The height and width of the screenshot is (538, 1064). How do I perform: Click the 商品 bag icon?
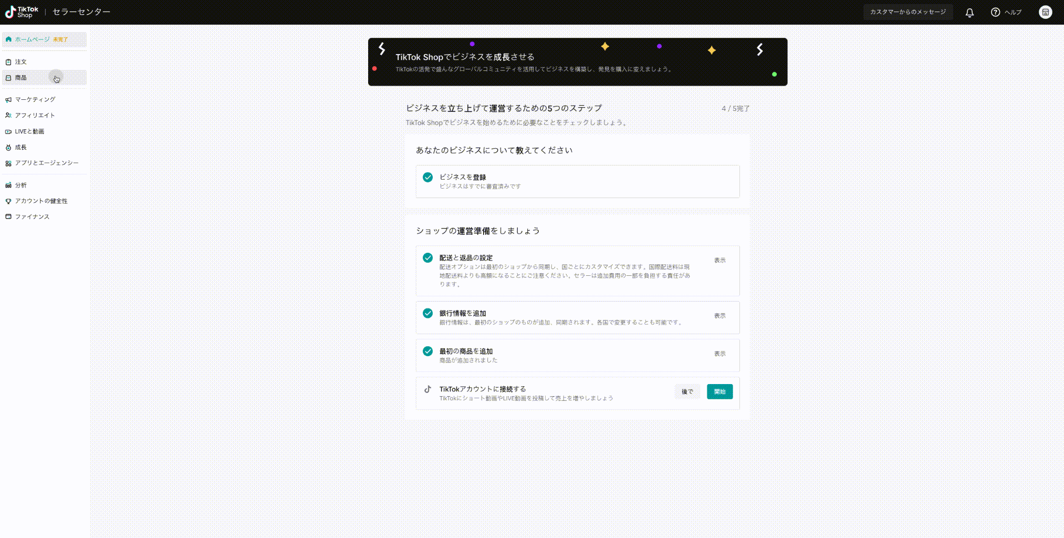(x=8, y=78)
